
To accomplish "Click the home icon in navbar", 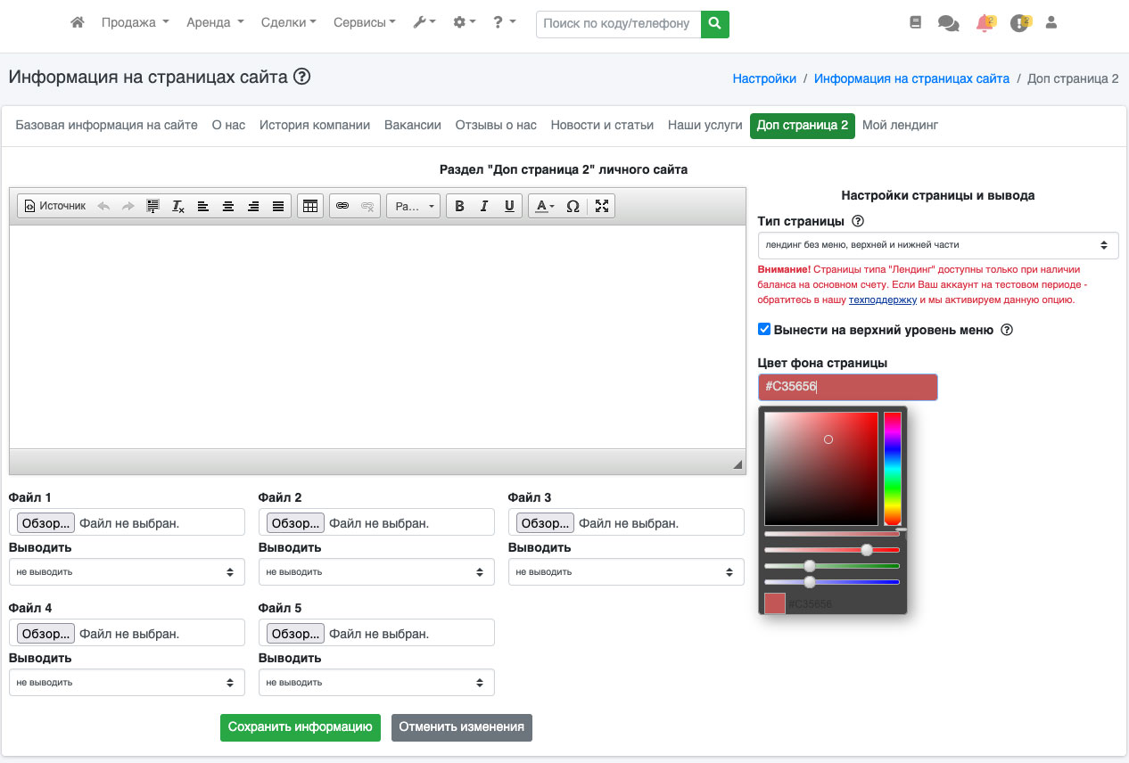I will (x=78, y=23).
